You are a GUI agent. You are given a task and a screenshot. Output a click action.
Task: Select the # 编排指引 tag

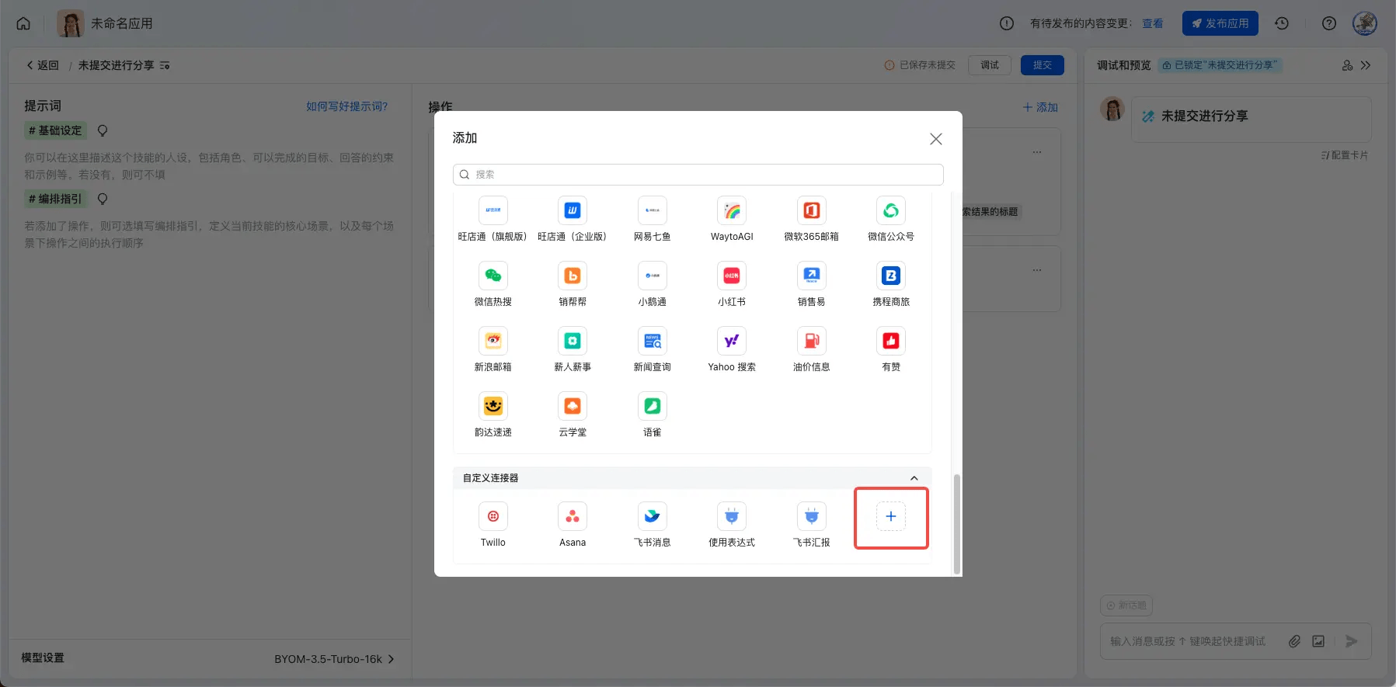55,199
